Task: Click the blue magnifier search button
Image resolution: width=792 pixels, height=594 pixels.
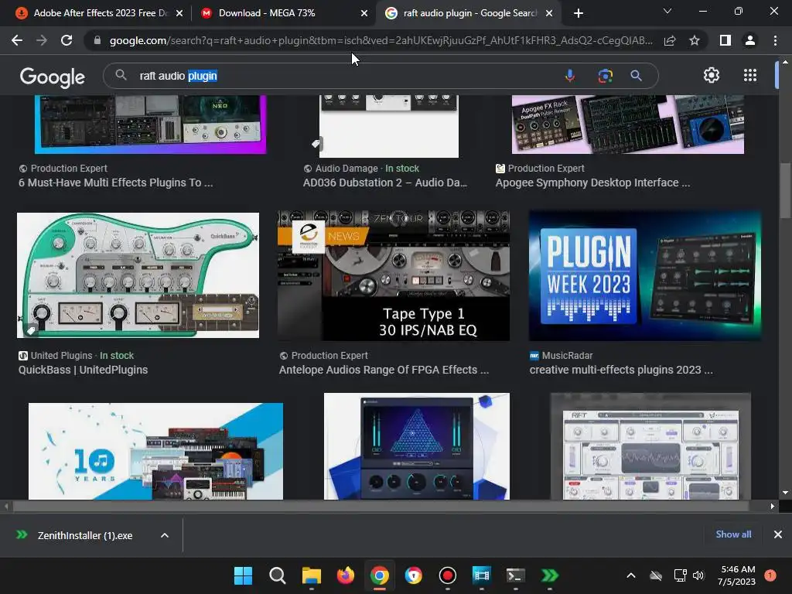Action: tap(636, 76)
